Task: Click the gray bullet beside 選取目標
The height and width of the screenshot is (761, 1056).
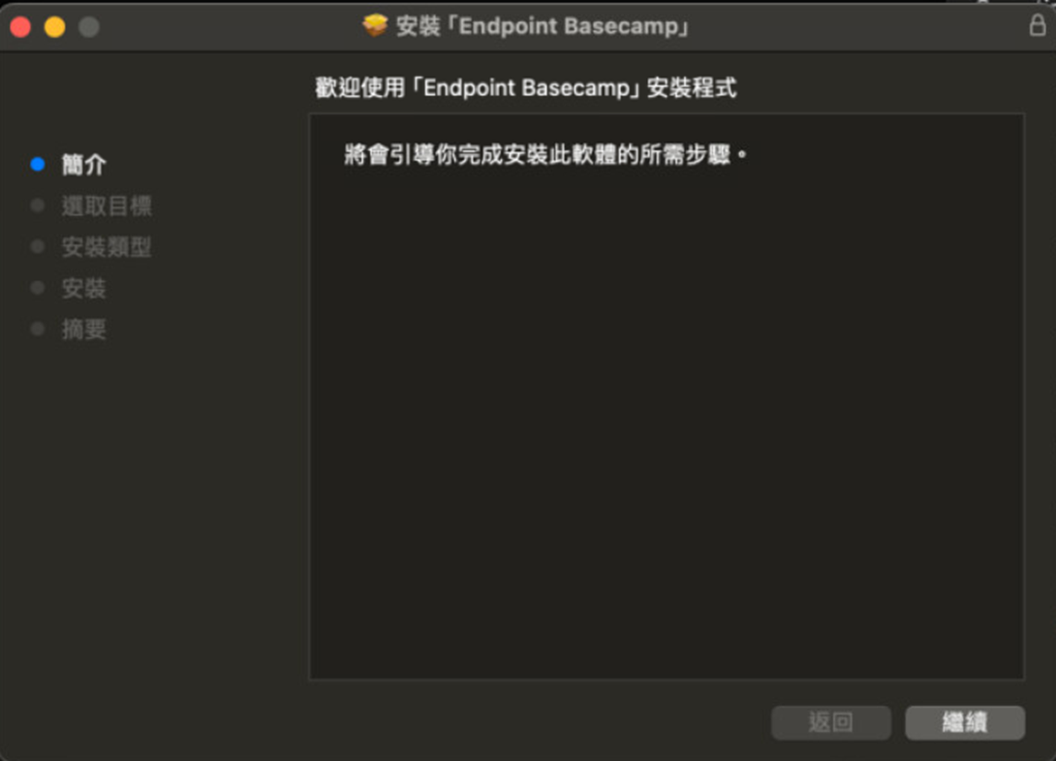Action: pyautogui.click(x=38, y=205)
